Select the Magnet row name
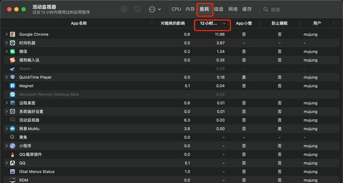 tap(26, 86)
